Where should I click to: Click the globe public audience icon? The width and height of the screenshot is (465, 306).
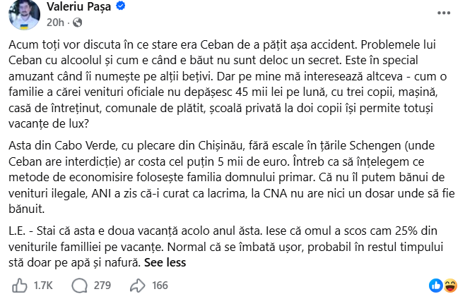pos(78,23)
